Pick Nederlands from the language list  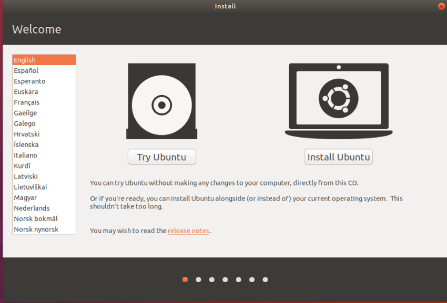click(32, 208)
